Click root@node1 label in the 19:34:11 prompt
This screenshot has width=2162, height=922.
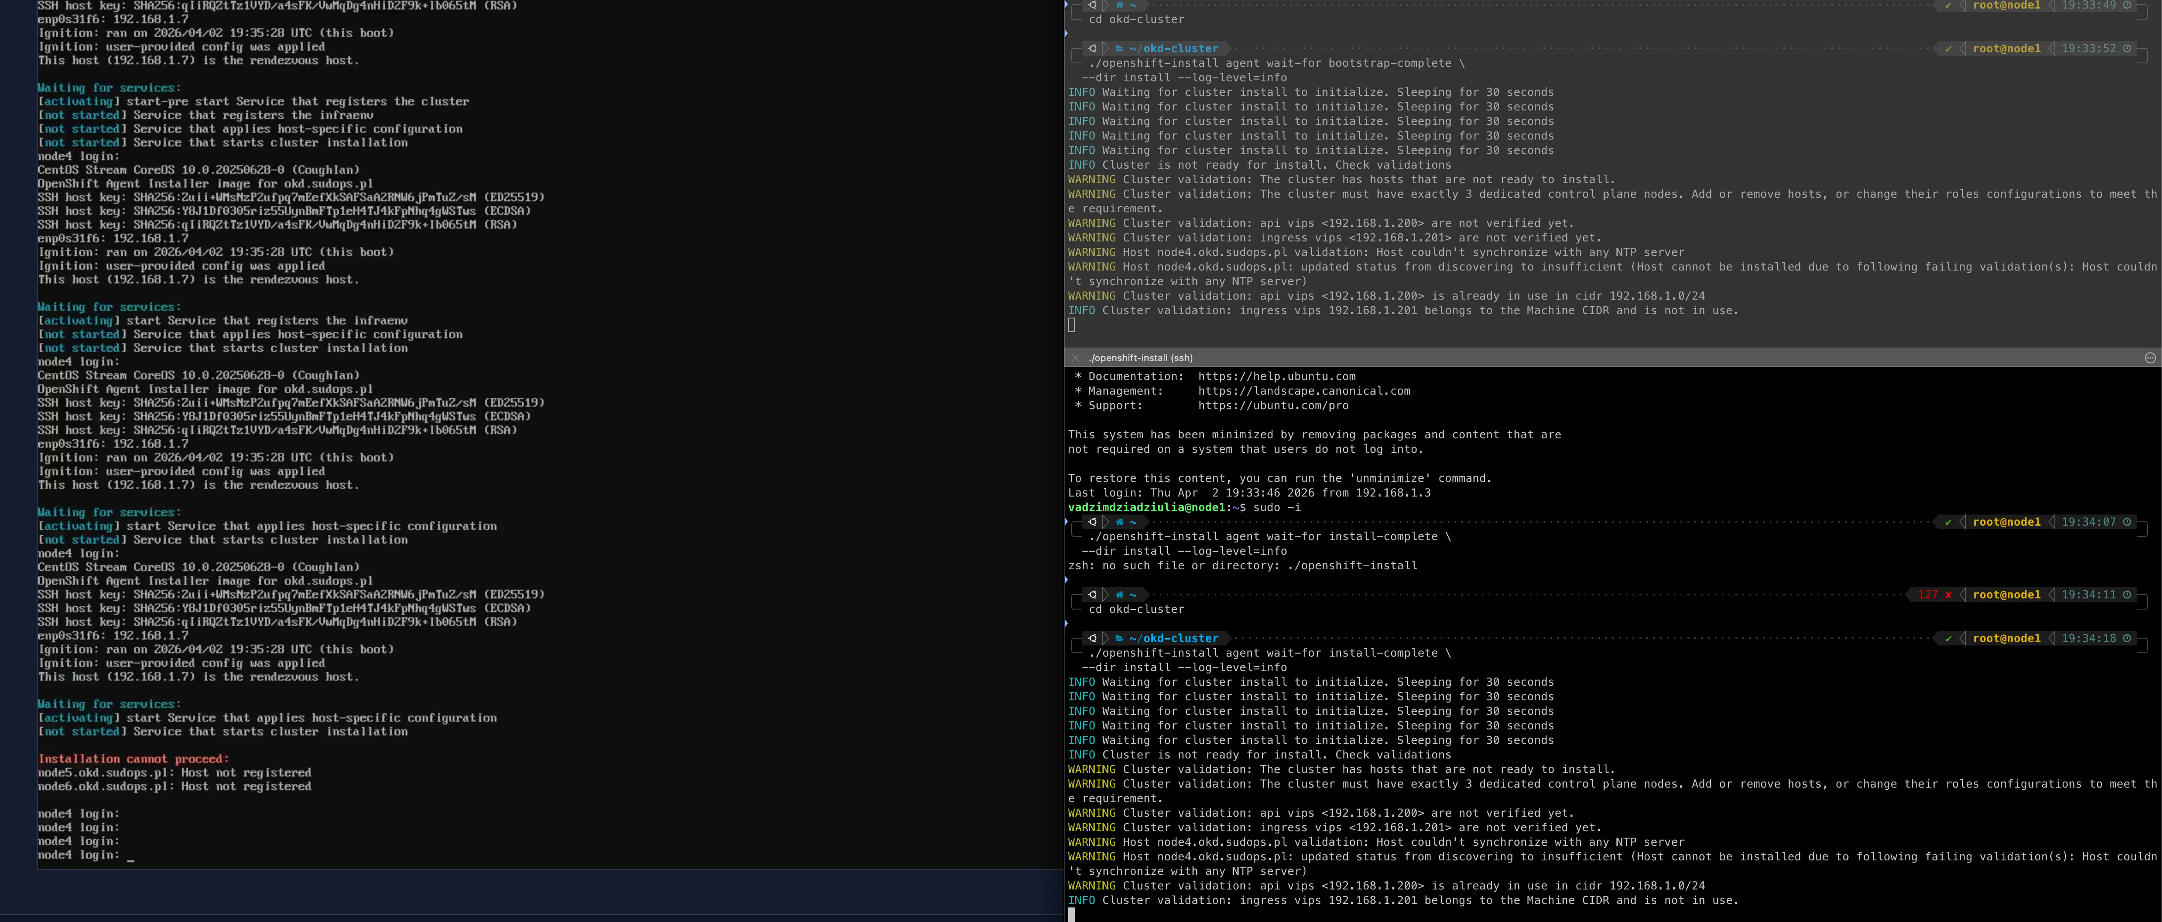coord(2007,595)
